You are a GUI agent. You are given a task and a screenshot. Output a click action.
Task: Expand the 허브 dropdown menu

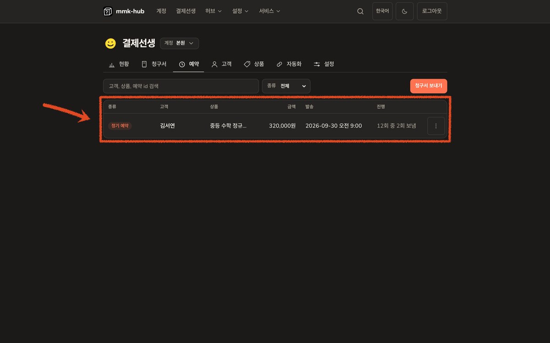coord(214,11)
